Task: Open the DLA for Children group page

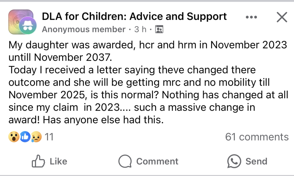Action: (x=134, y=16)
